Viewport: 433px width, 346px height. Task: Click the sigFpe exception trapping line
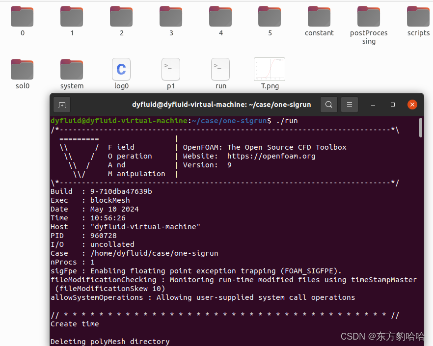(x=196, y=271)
